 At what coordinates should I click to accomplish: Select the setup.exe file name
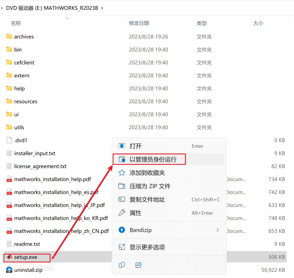pyautogui.click(x=26, y=257)
